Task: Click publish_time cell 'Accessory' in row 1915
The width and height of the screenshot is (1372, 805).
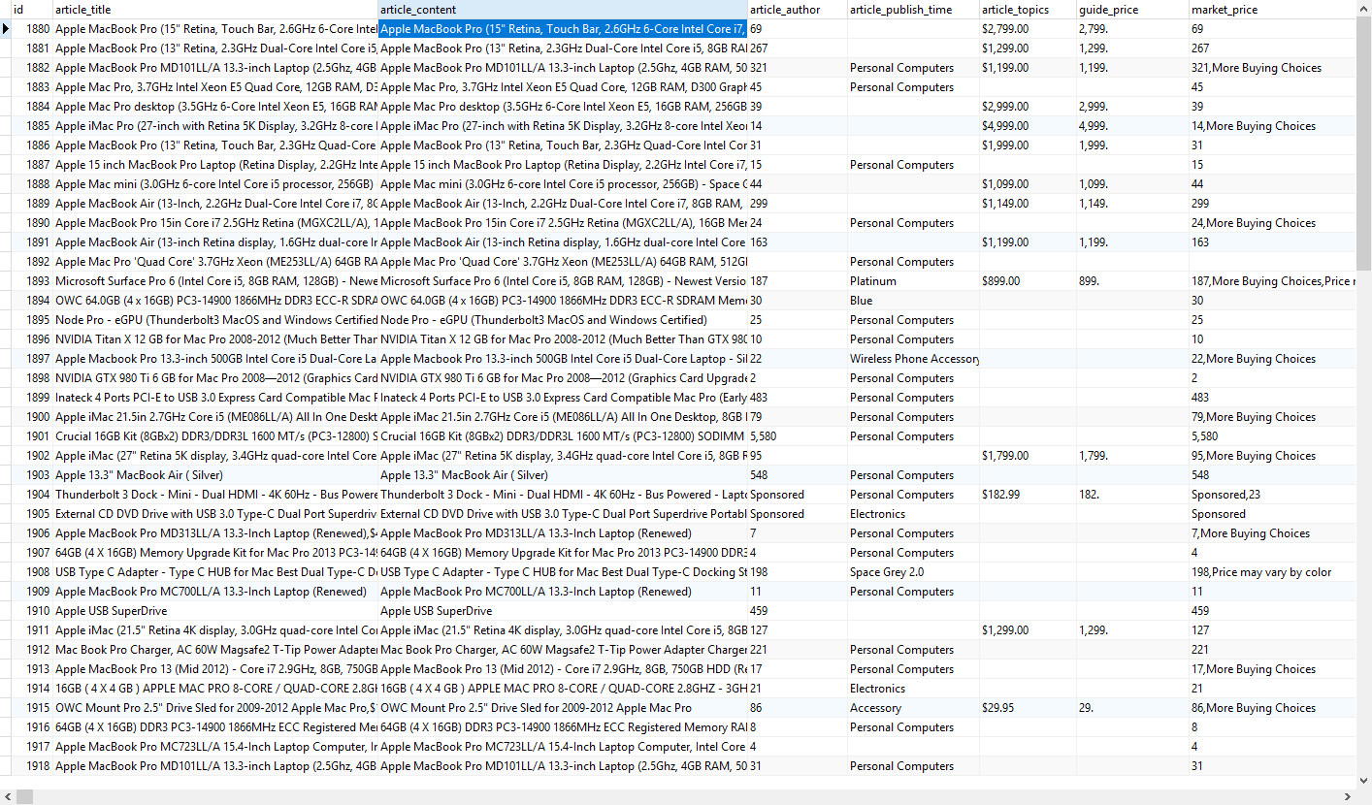Action: tap(913, 708)
